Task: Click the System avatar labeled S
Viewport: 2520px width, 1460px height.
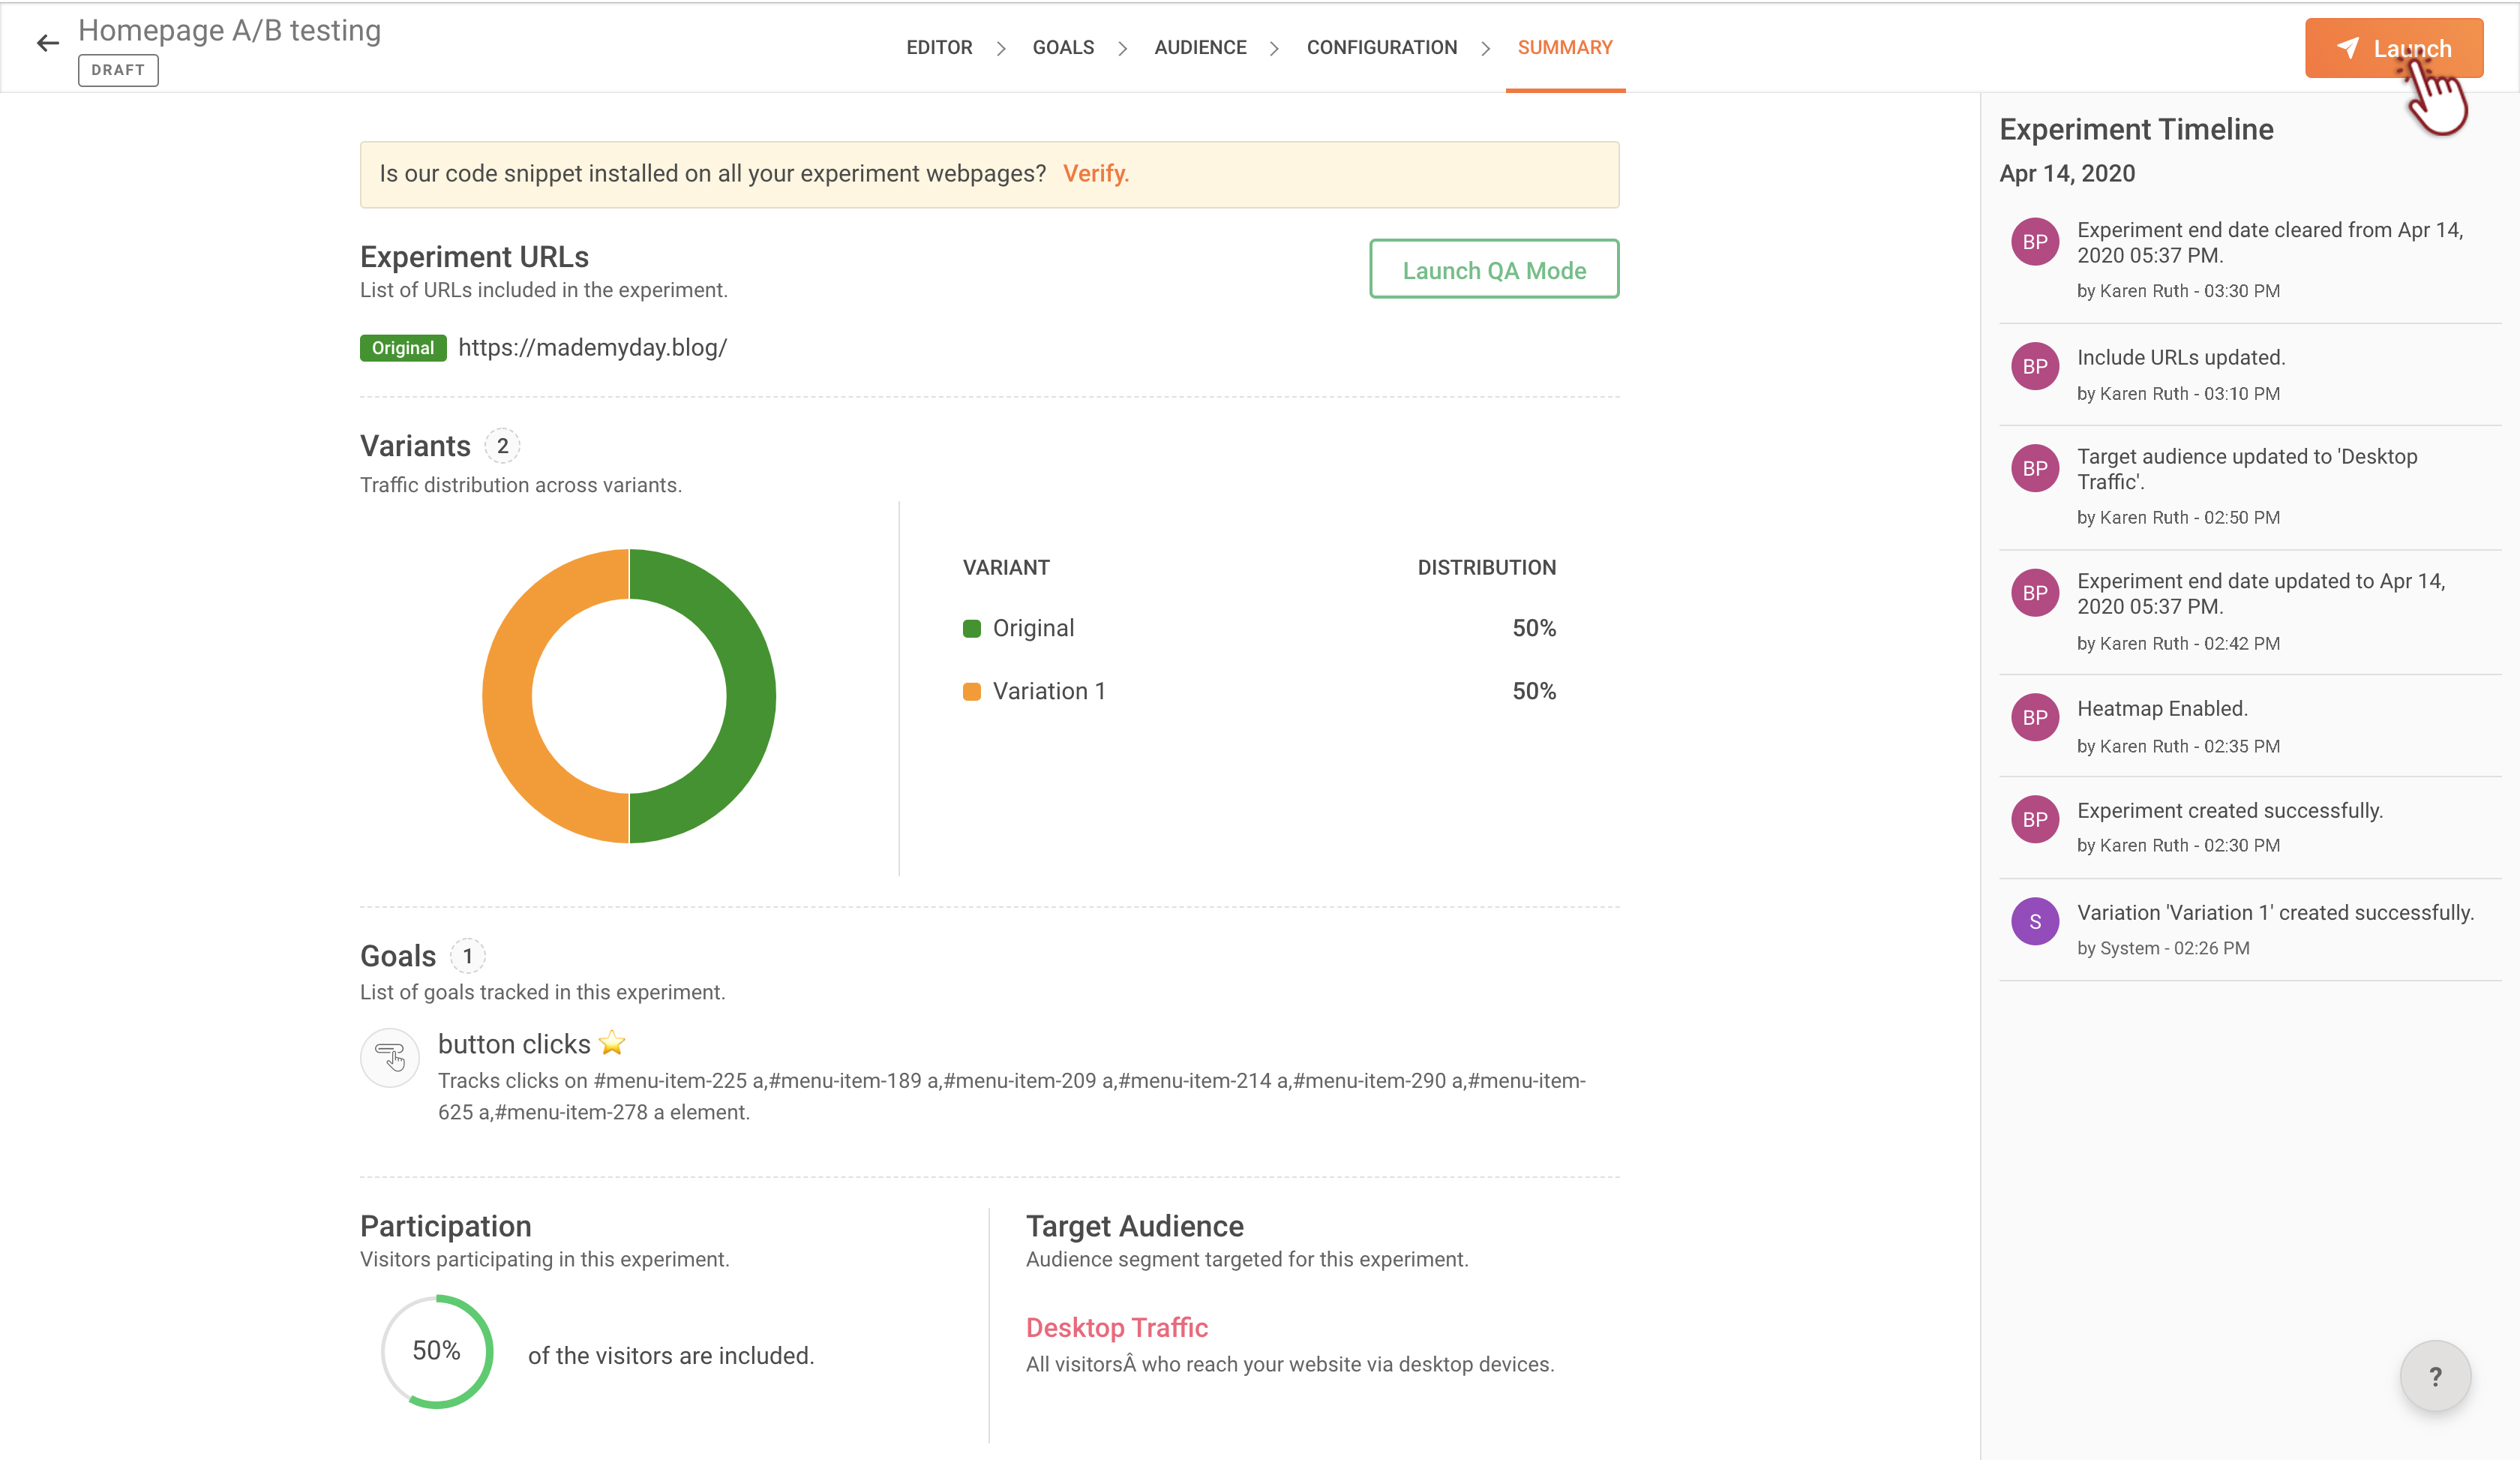Action: 2034,921
